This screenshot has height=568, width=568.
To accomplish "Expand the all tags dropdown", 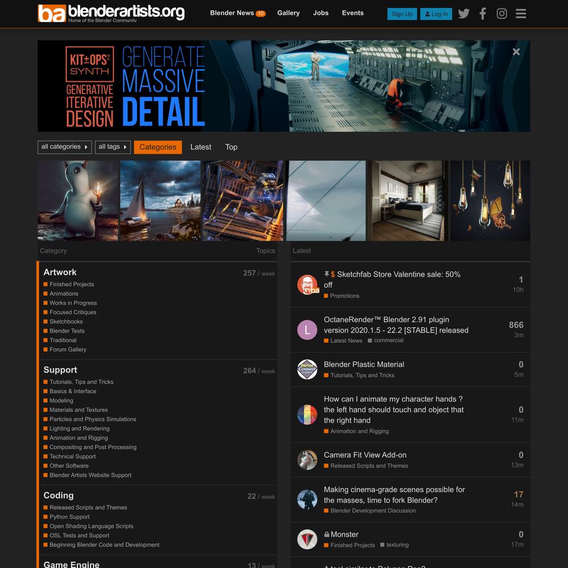I will 112,147.
